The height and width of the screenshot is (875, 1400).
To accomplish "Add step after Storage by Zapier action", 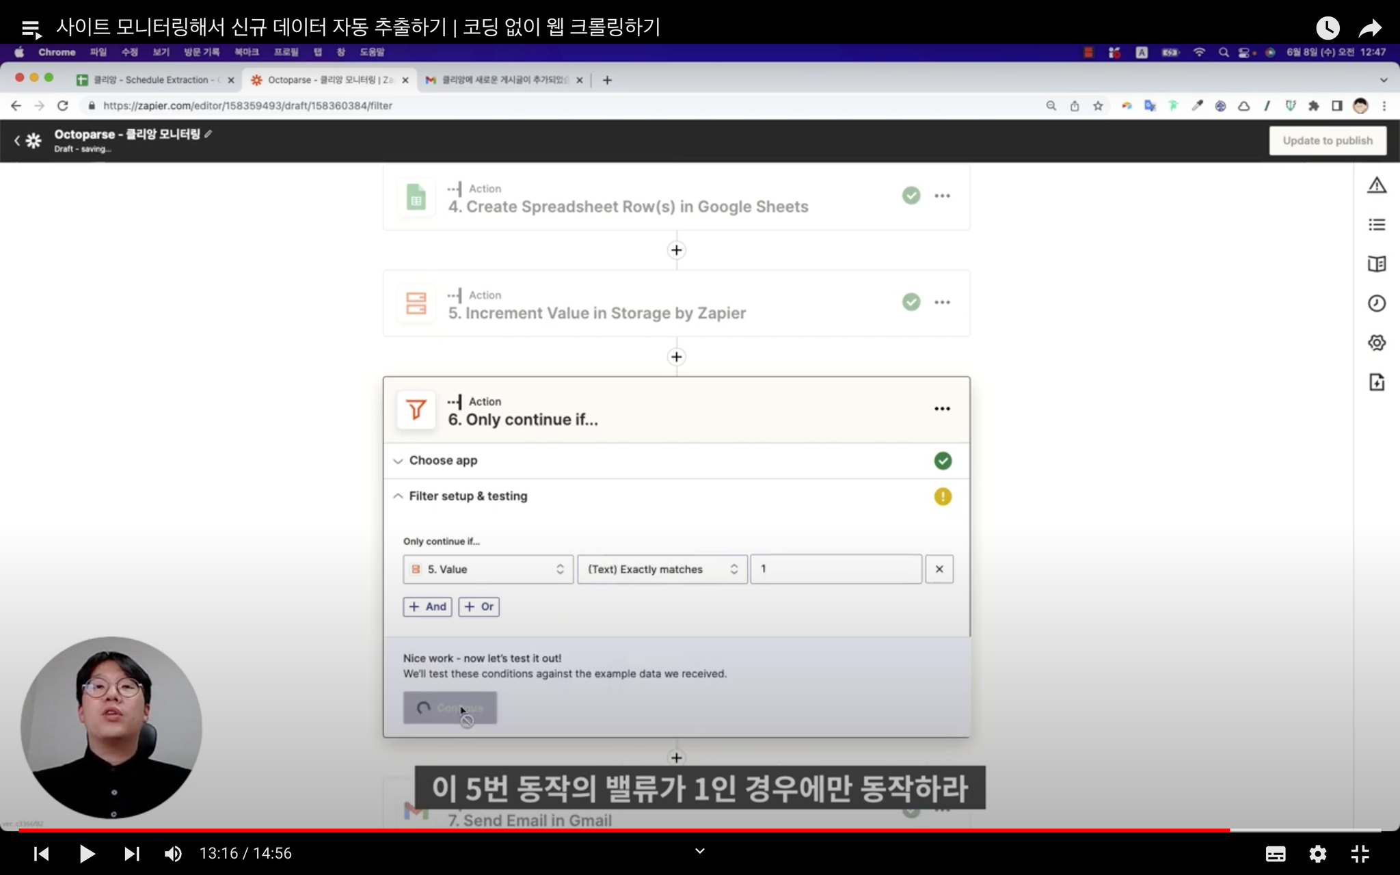I will click(676, 357).
